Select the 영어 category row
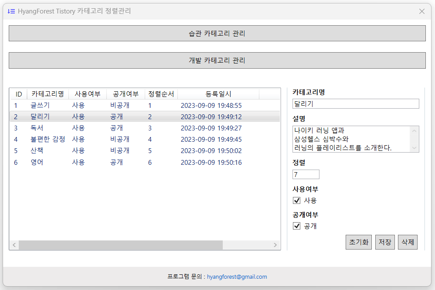Image resolution: width=435 pixels, height=290 pixels. (145, 163)
